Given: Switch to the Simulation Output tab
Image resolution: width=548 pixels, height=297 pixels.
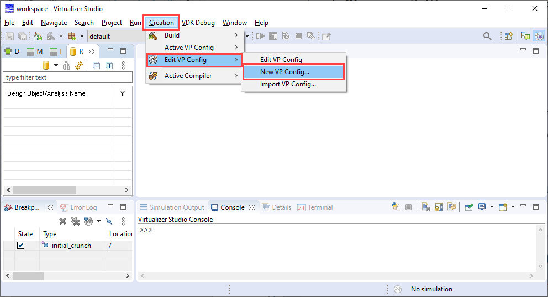Looking at the screenshot, I should (172, 207).
